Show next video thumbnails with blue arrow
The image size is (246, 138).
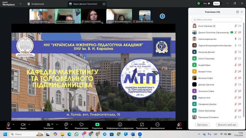click(162, 16)
